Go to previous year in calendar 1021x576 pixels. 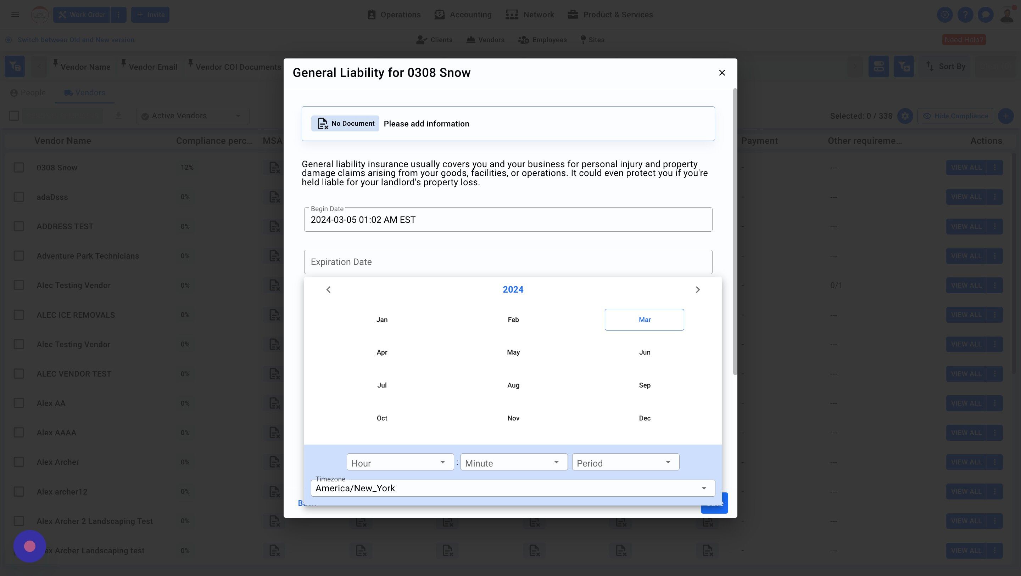328,289
